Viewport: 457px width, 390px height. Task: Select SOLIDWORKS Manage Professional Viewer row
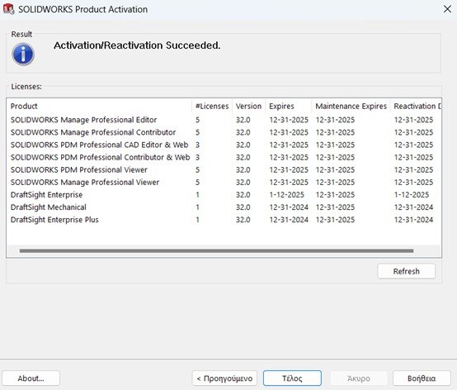[x=224, y=182]
